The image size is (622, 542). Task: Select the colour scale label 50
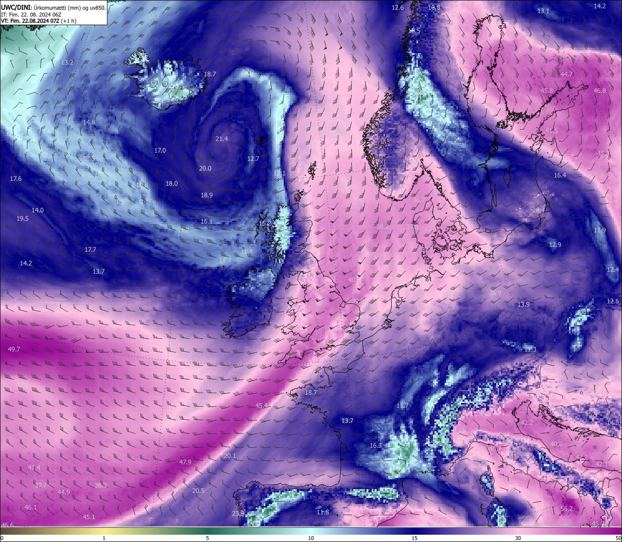618,538
